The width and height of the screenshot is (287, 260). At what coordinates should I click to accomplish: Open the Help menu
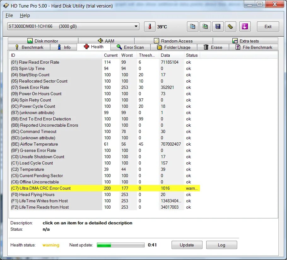point(25,15)
